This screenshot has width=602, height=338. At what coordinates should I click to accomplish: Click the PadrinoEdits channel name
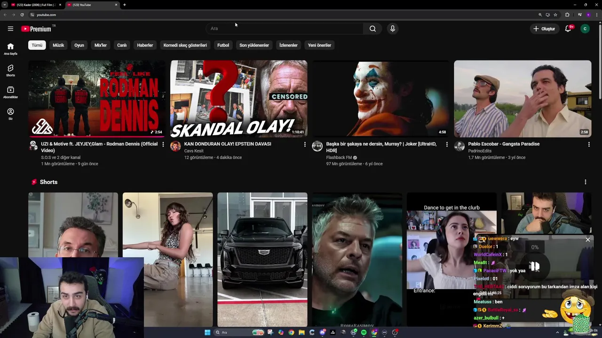pos(480,151)
